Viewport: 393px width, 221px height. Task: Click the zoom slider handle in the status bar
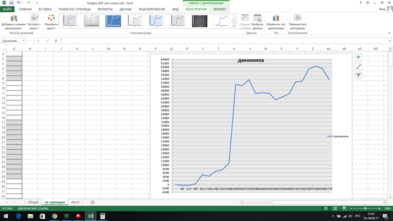point(365,209)
